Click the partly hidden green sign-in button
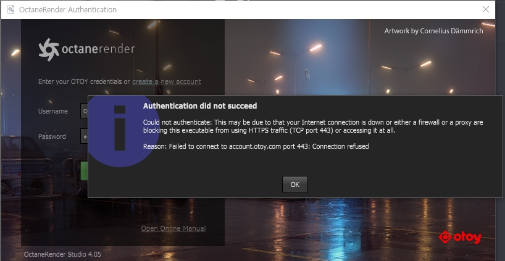 [x=84, y=171]
